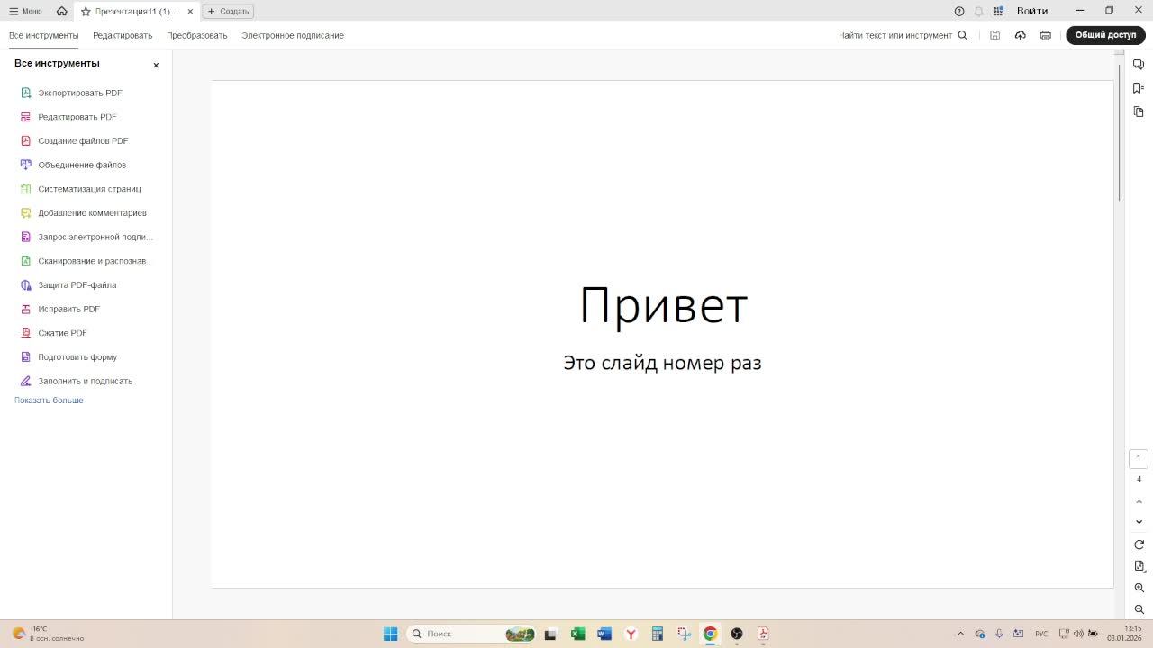Open the notifications bell icon
This screenshot has height=648, width=1153.
978,11
